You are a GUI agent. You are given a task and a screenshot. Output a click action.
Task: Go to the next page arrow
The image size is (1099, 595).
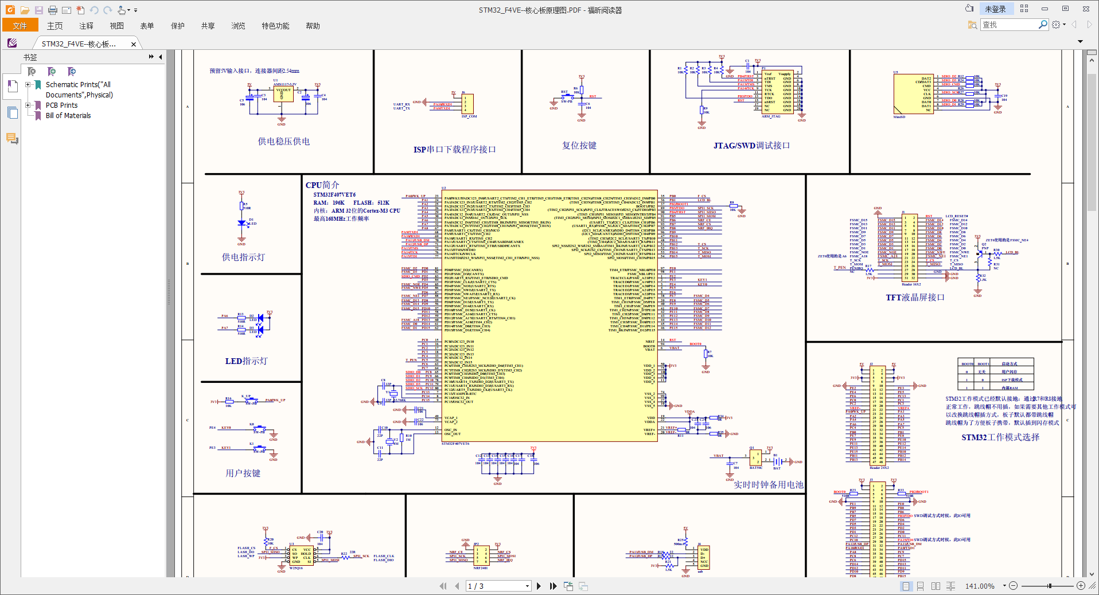point(539,586)
